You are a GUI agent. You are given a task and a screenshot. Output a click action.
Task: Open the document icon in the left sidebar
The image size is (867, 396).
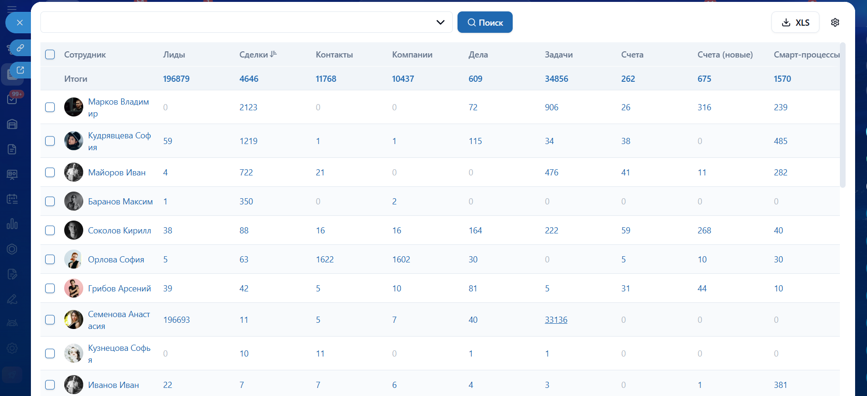(12, 149)
